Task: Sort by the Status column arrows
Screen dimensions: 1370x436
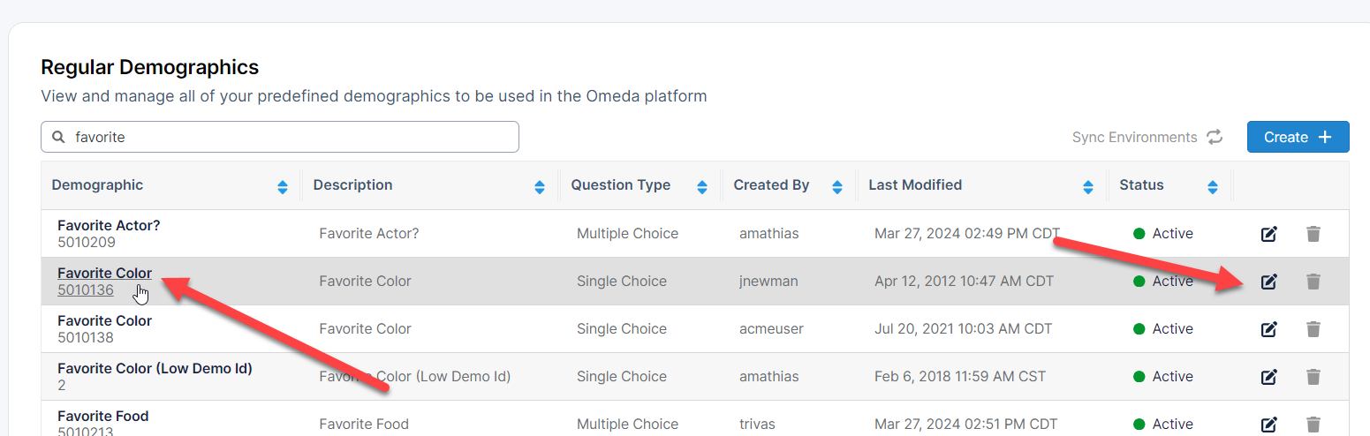Action: coord(1213,186)
